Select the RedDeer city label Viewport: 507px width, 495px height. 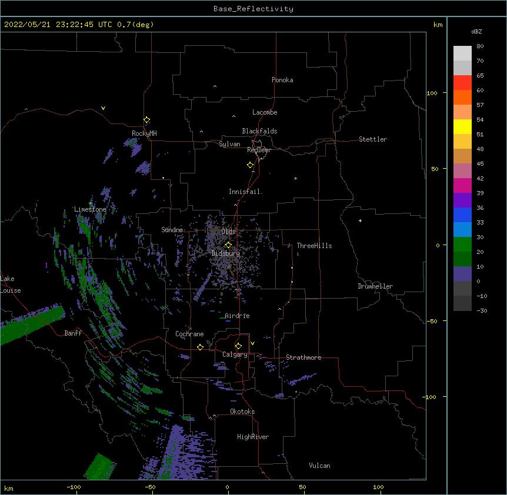(x=259, y=150)
